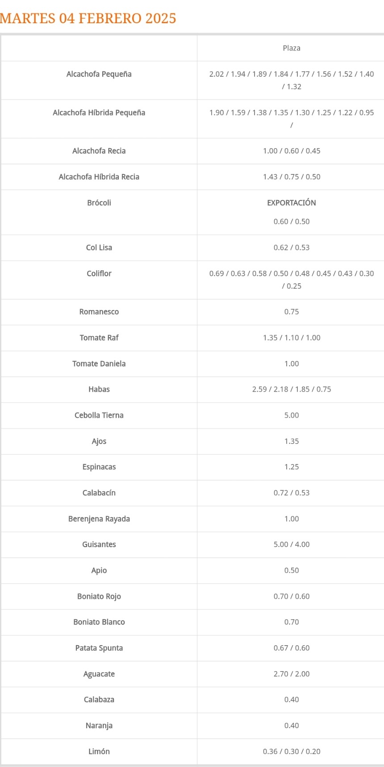This screenshot has width=384, height=767.
Task: Select Habas prices 2.59 / 2.18 / 1.85 / 0.75
Action: pos(292,389)
